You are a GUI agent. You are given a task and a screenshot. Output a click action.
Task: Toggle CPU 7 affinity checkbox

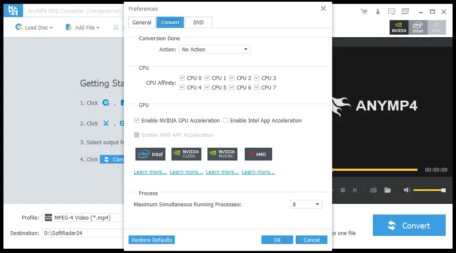pos(257,87)
